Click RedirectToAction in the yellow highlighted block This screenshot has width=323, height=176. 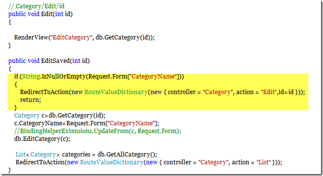[x=44, y=92]
